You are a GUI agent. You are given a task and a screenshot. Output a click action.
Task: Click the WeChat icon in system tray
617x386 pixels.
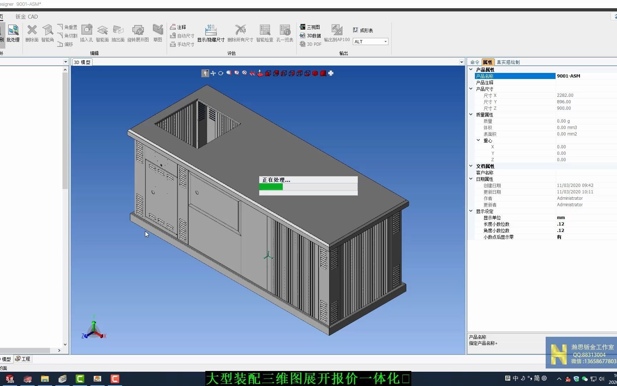pos(585,378)
